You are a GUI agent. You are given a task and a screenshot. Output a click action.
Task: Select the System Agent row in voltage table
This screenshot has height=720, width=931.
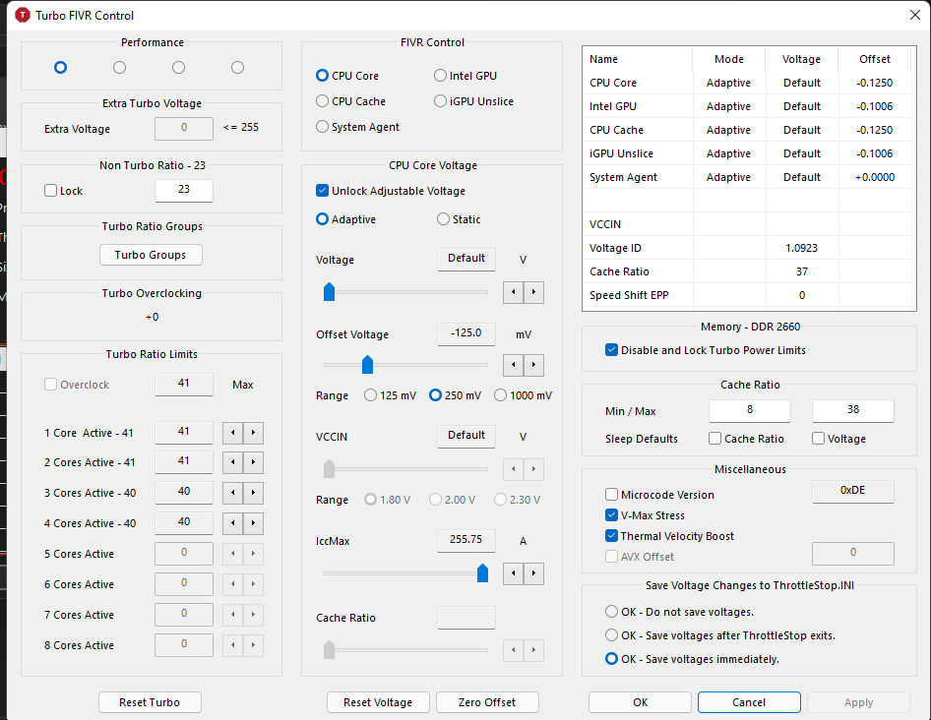tap(749, 177)
